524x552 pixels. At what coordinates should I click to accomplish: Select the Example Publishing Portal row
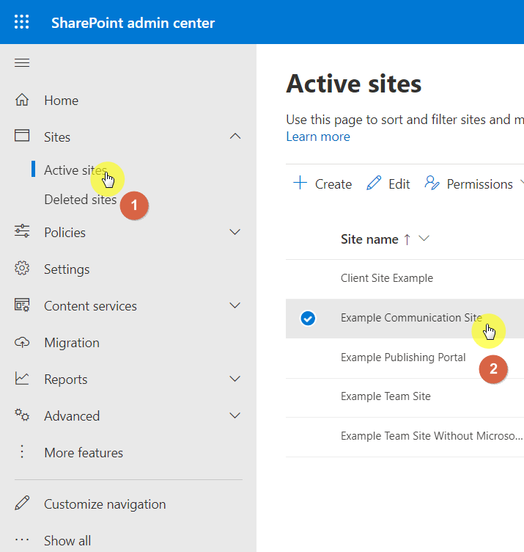click(405, 357)
